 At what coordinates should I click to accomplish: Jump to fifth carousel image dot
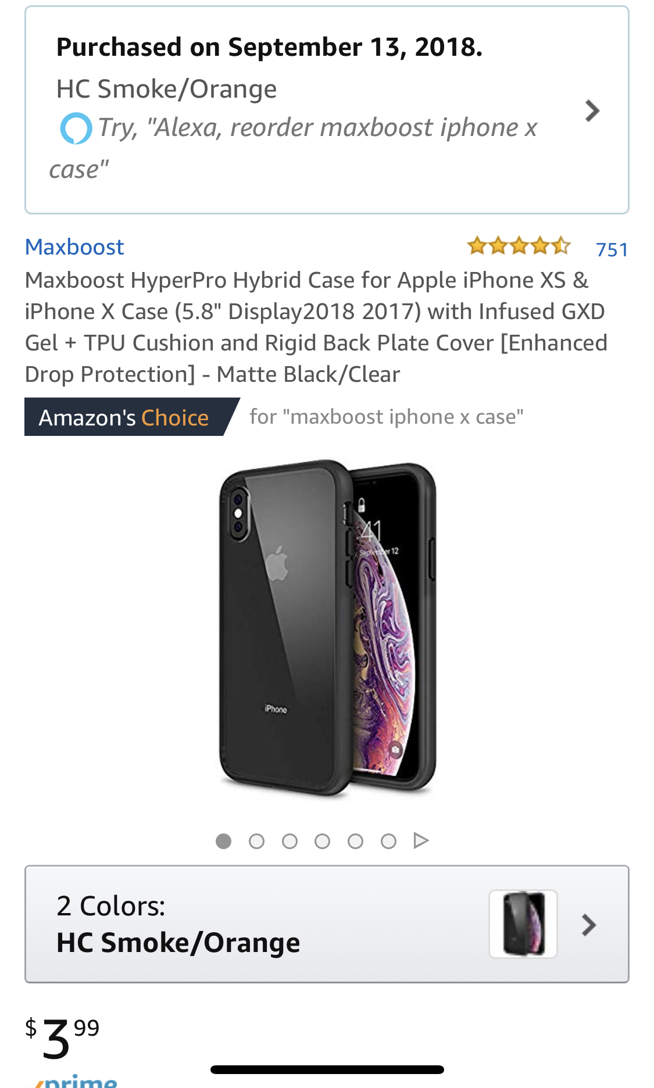[355, 841]
